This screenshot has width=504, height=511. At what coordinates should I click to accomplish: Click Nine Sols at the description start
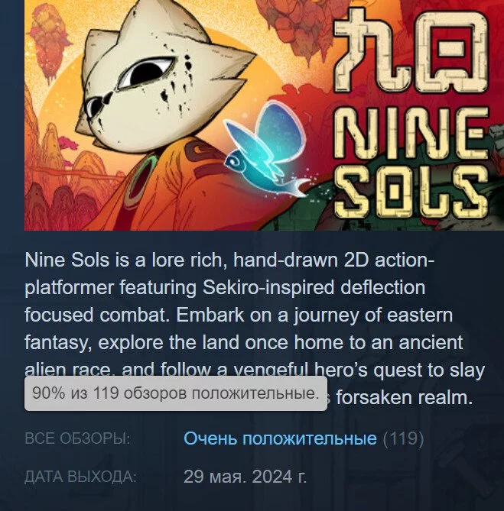(67, 260)
